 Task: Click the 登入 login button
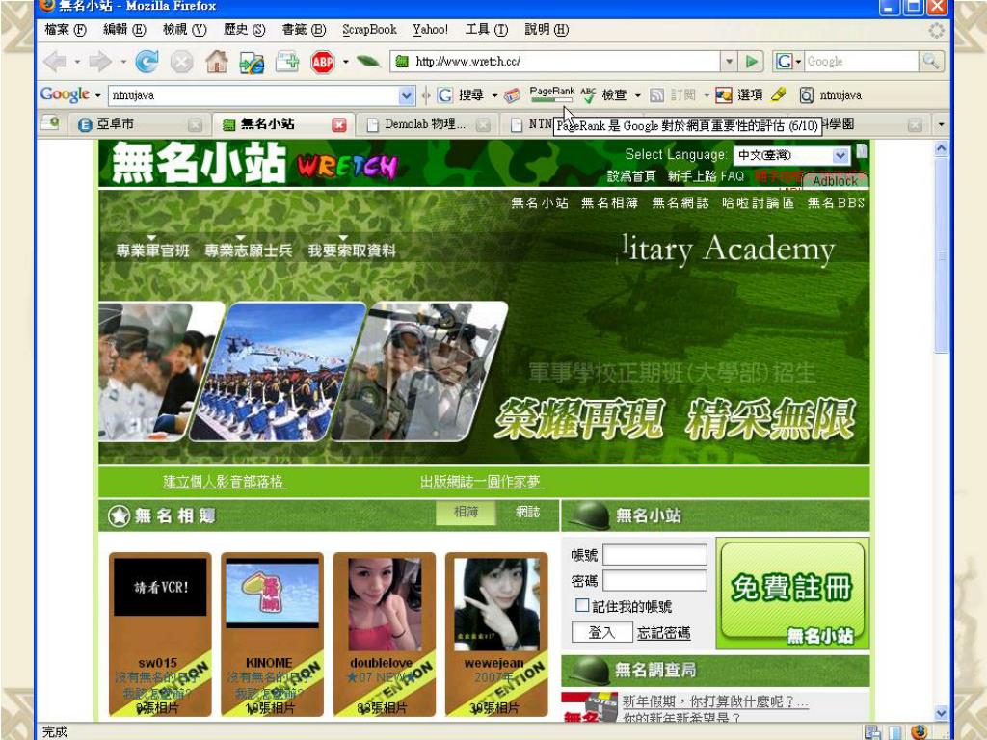tap(601, 632)
